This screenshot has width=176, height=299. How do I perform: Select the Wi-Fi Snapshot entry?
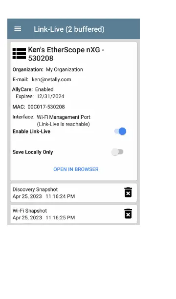(73, 214)
